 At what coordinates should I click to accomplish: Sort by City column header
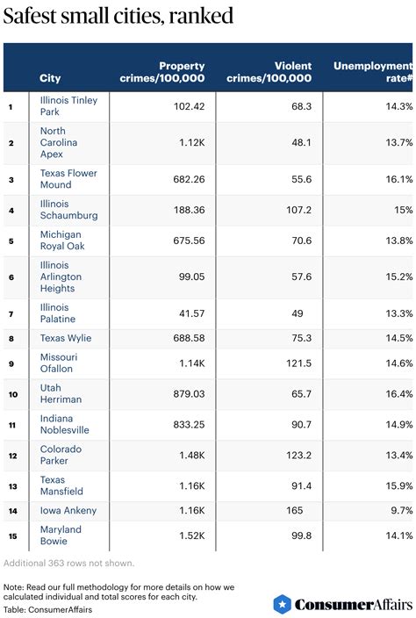click(x=50, y=78)
